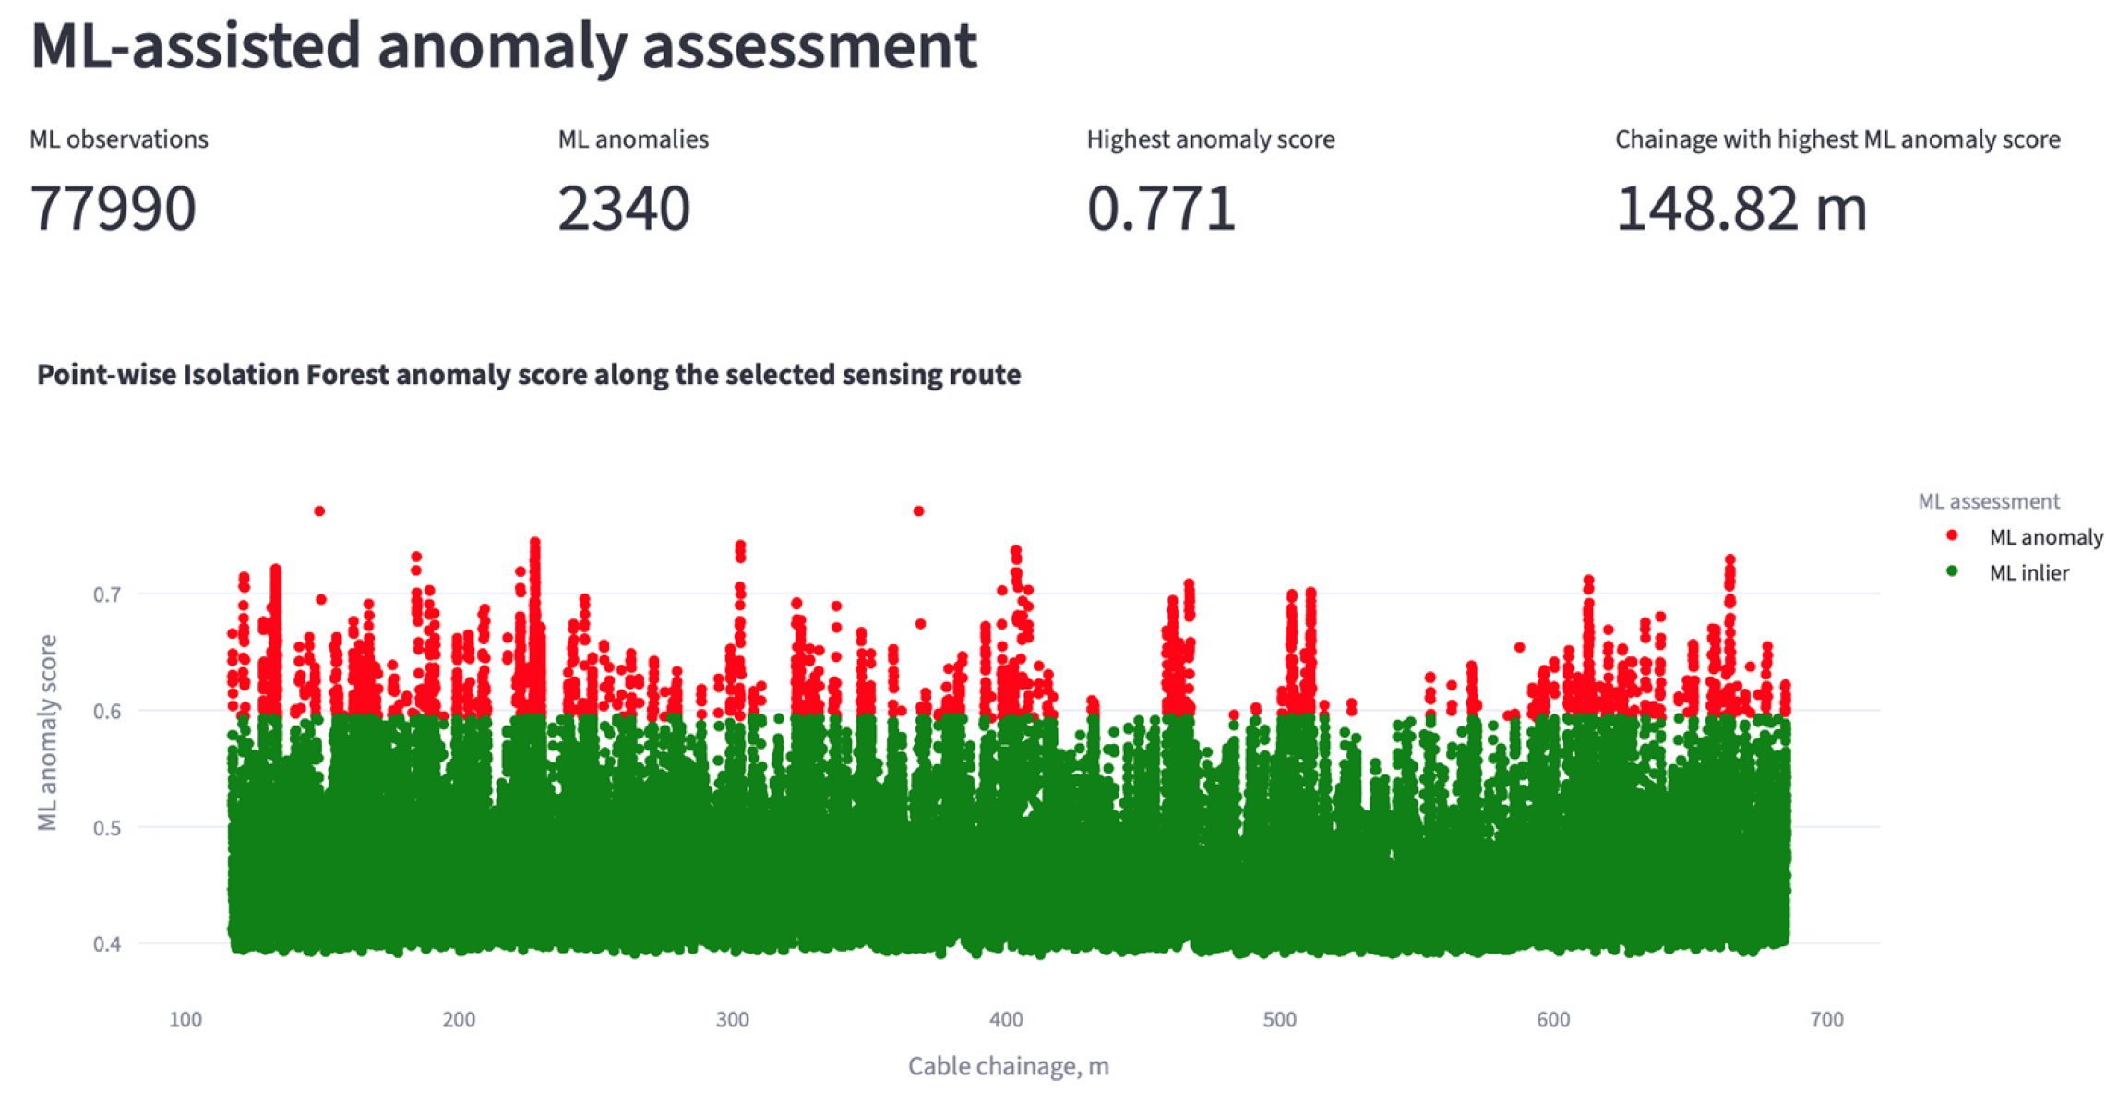Image resolution: width=2106 pixels, height=1104 pixels.
Task: Click the Cable chainage, m axis title
Action: (1009, 1067)
